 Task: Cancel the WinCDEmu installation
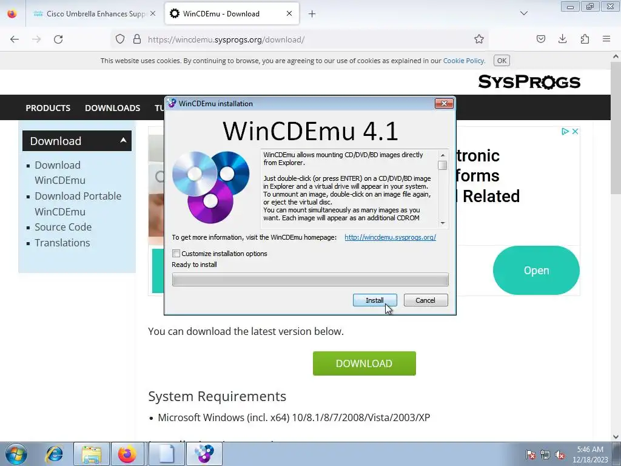pyautogui.click(x=426, y=300)
